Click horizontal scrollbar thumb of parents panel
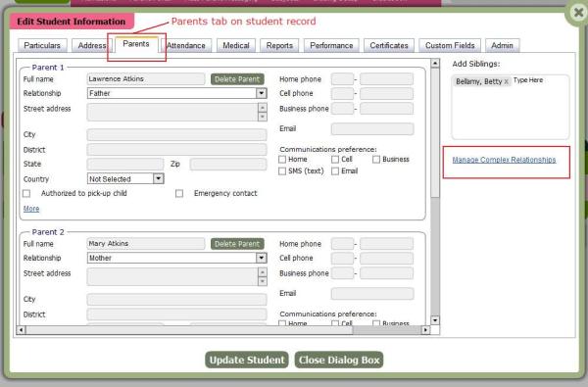588x387 pixels. tap(189, 330)
